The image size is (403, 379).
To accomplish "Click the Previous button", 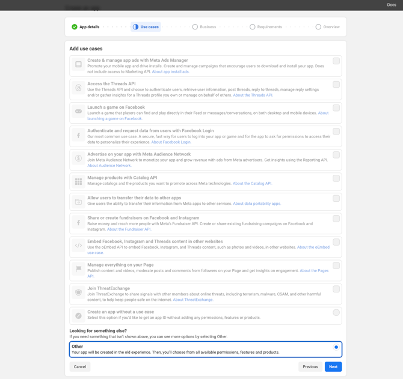I will click(310, 366).
